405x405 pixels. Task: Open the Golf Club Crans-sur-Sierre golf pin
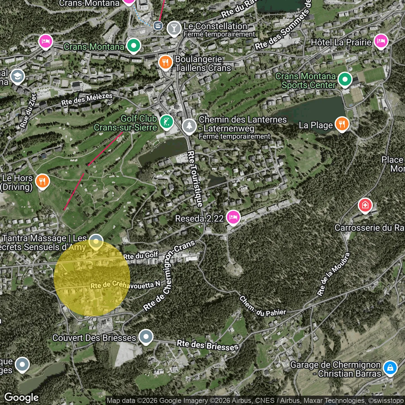point(166,122)
